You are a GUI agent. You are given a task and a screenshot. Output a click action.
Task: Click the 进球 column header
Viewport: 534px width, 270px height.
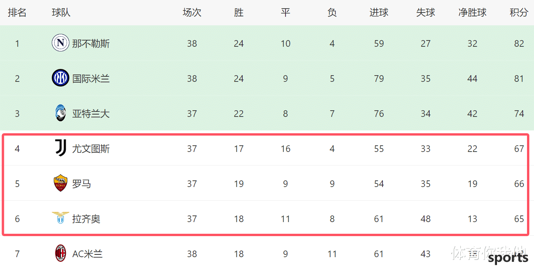(x=379, y=12)
